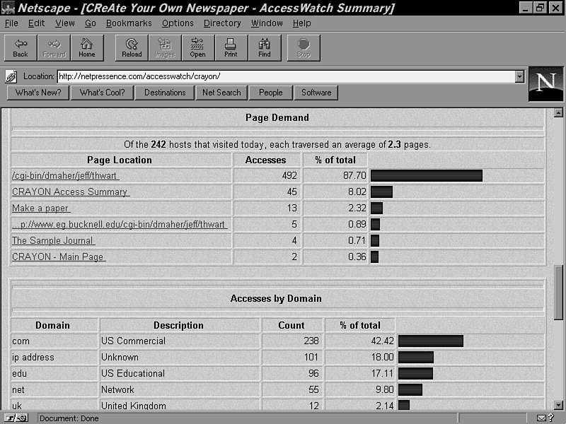This screenshot has width=566, height=424.
Task: Click the Find binoculars icon
Action: point(264,47)
